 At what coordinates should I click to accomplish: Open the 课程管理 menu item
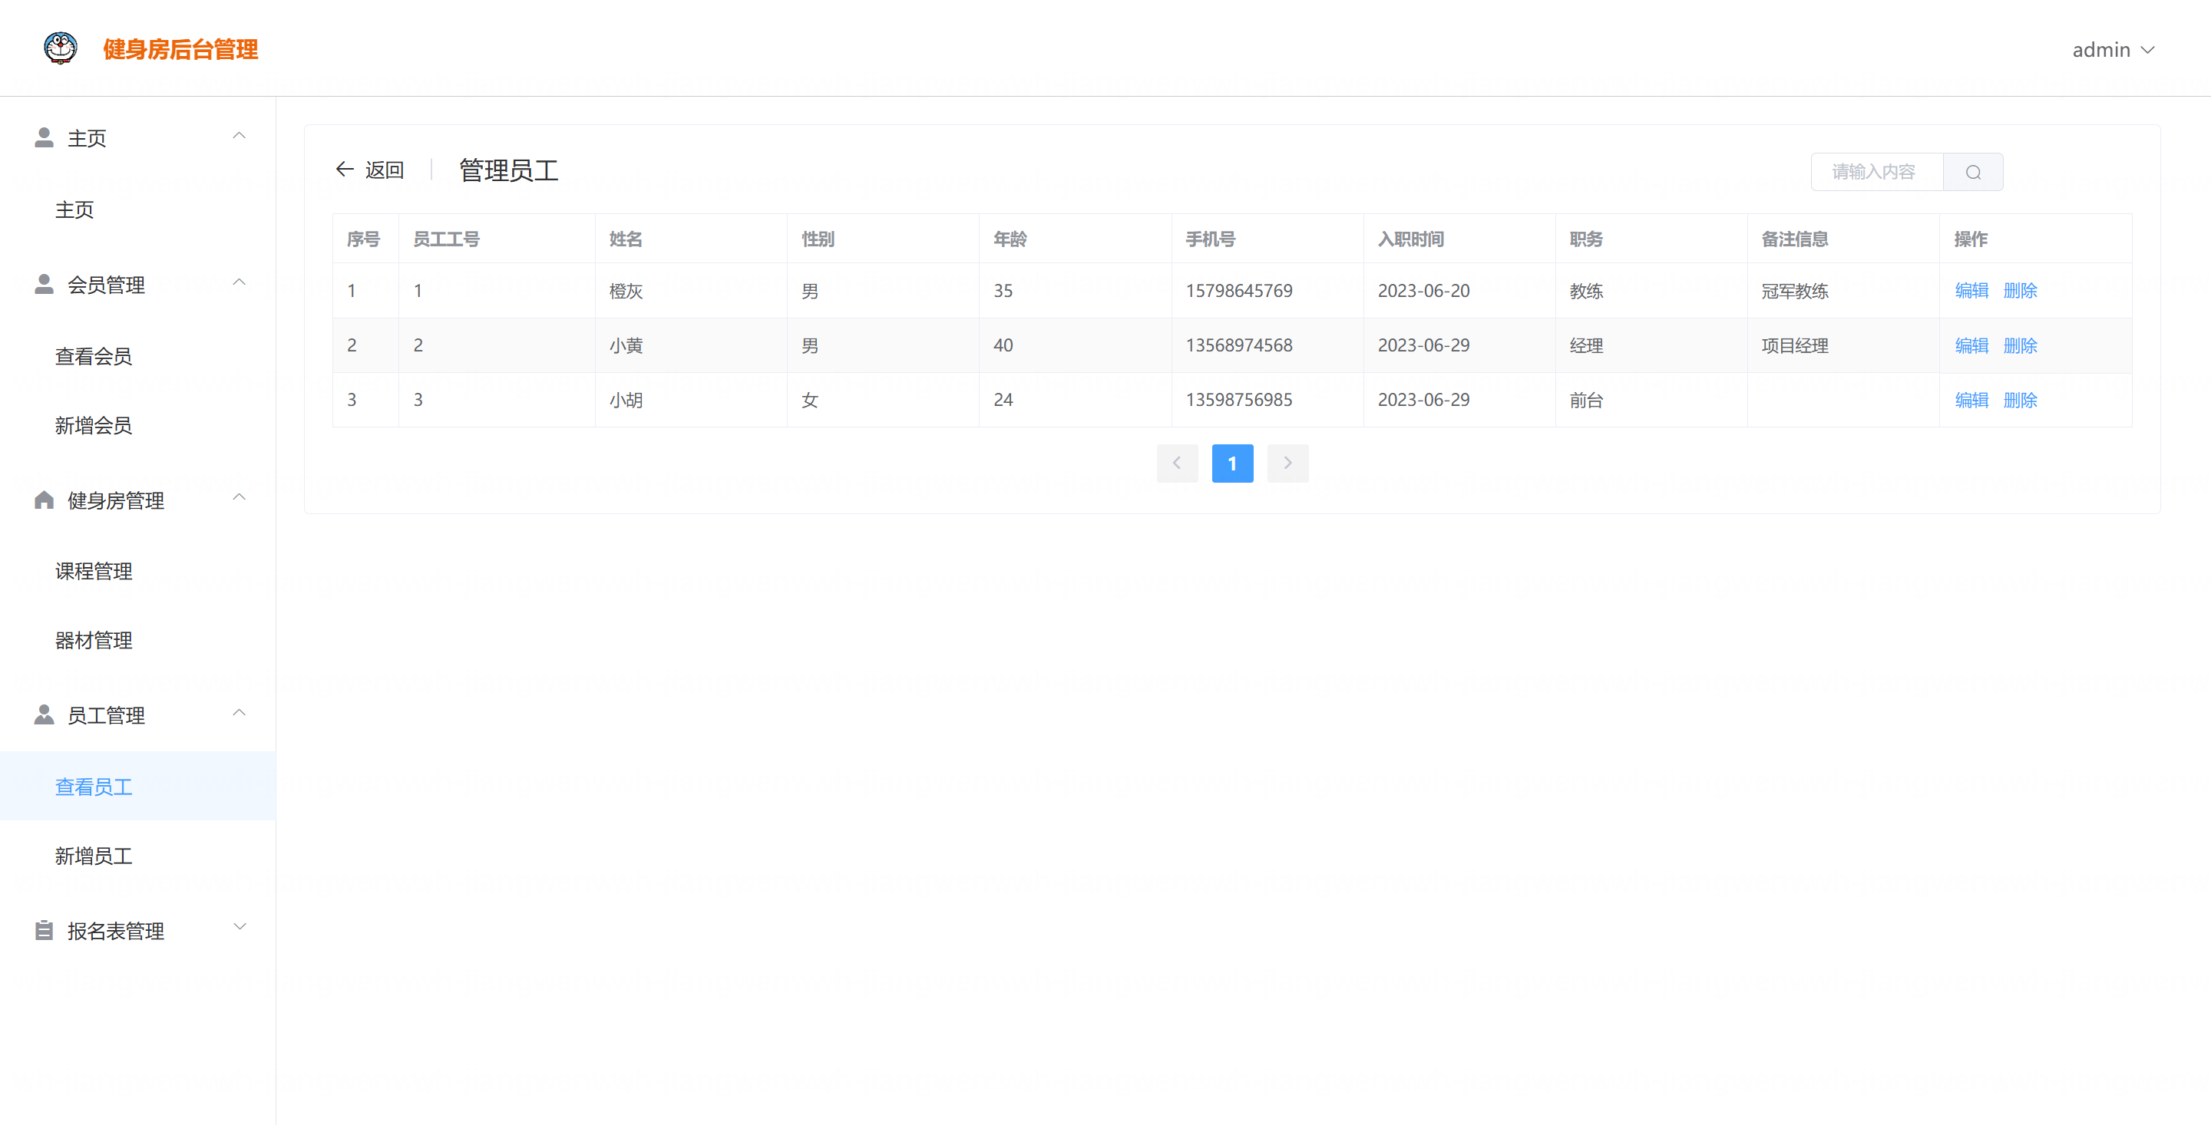(94, 571)
